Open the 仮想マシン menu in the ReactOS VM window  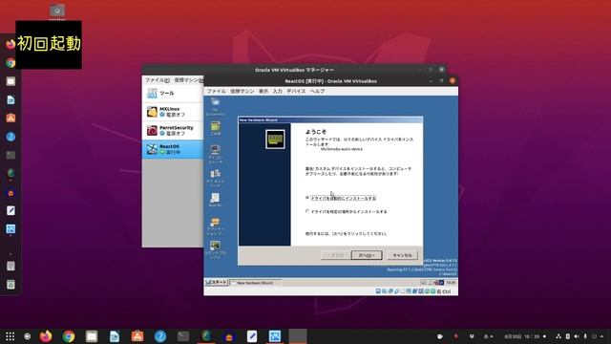pos(242,91)
